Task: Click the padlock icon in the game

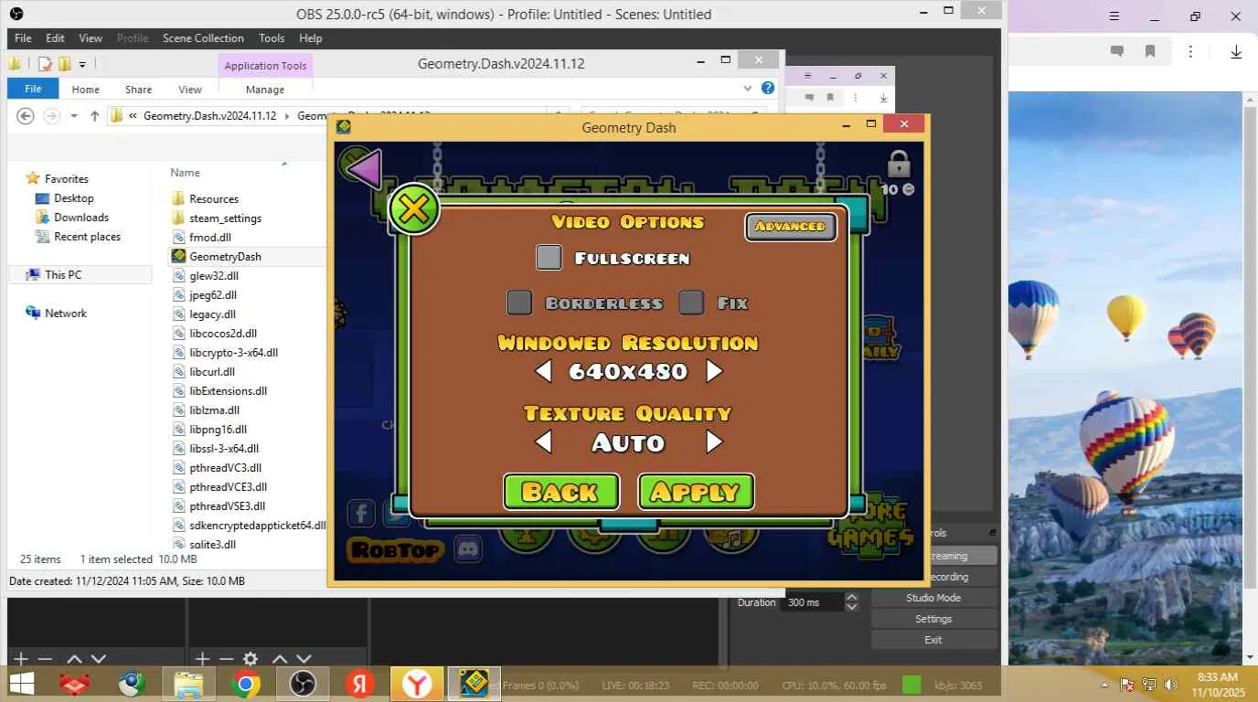Action: (899, 164)
